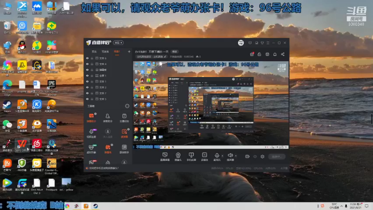Image resolution: width=373 pixels, height=210 pixels.
Task: Toggle visibility eye for 文本 6 source
Action: (87, 58)
